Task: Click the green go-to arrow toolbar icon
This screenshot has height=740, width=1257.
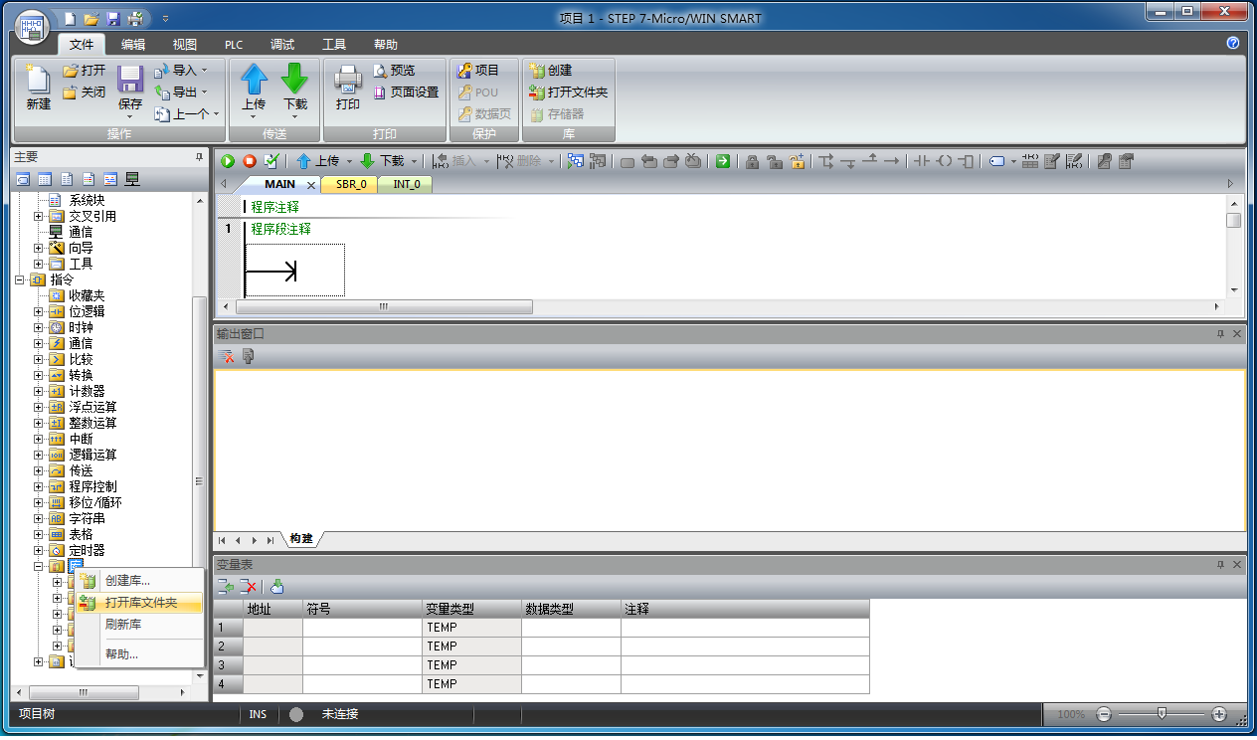Action: click(723, 161)
